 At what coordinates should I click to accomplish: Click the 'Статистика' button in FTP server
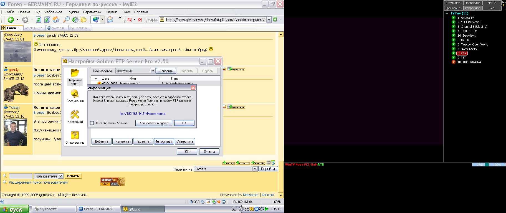(x=185, y=141)
